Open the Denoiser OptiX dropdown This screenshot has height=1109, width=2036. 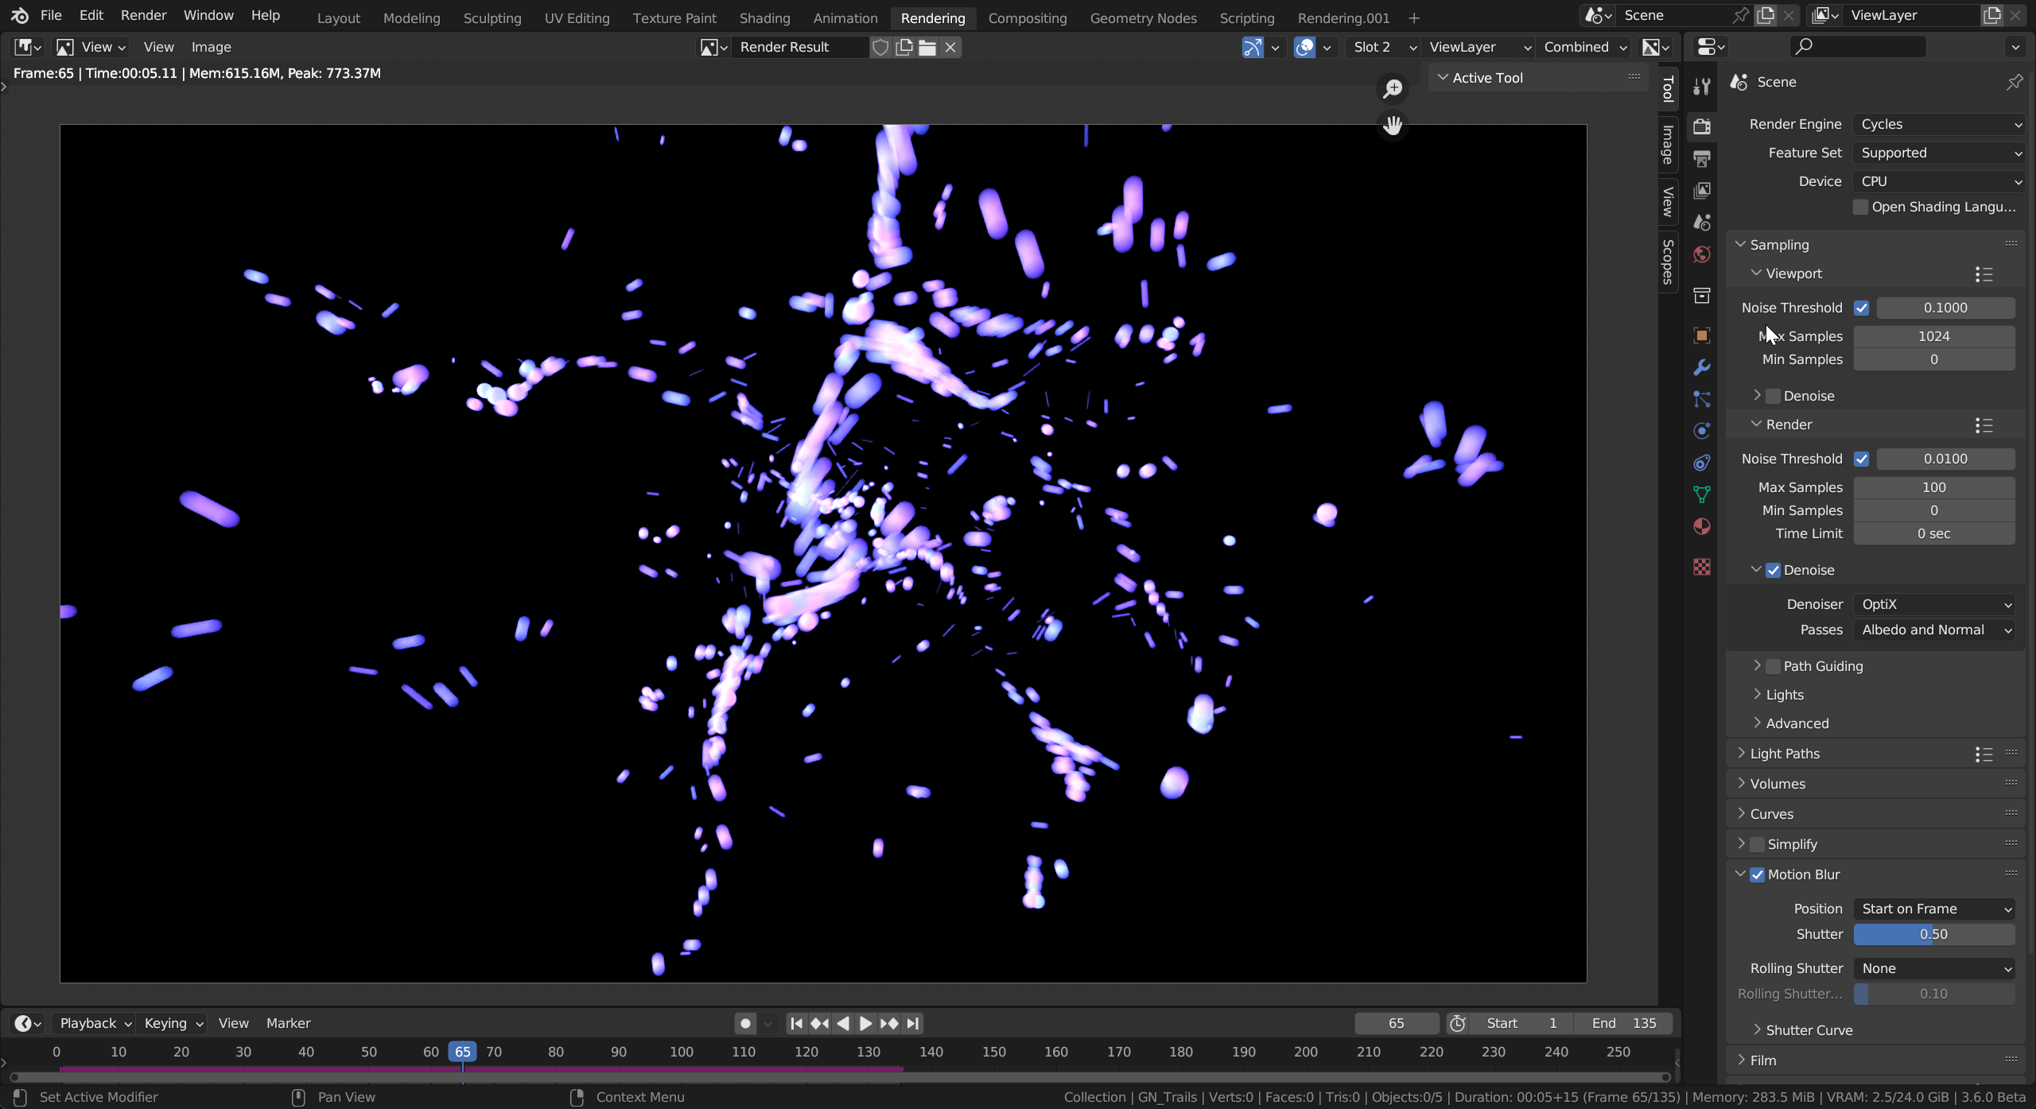tap(1934, 605)
